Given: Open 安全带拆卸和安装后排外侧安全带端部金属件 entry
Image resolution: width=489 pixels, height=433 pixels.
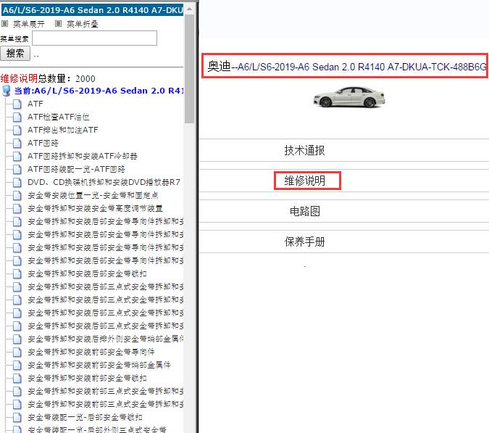Looking at the screenshot, I should click(x=106, y=339).
